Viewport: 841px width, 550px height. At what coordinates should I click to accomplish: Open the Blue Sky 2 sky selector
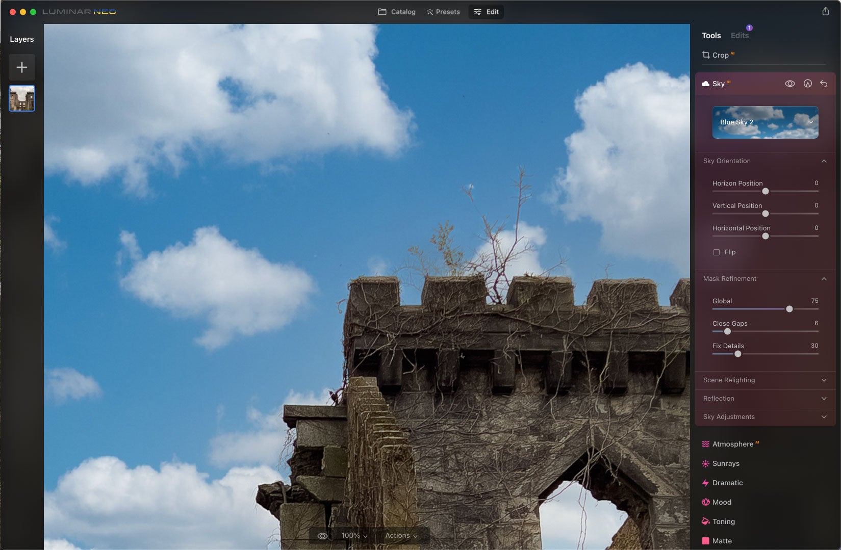pyautogui.click(x=765, y=122)
